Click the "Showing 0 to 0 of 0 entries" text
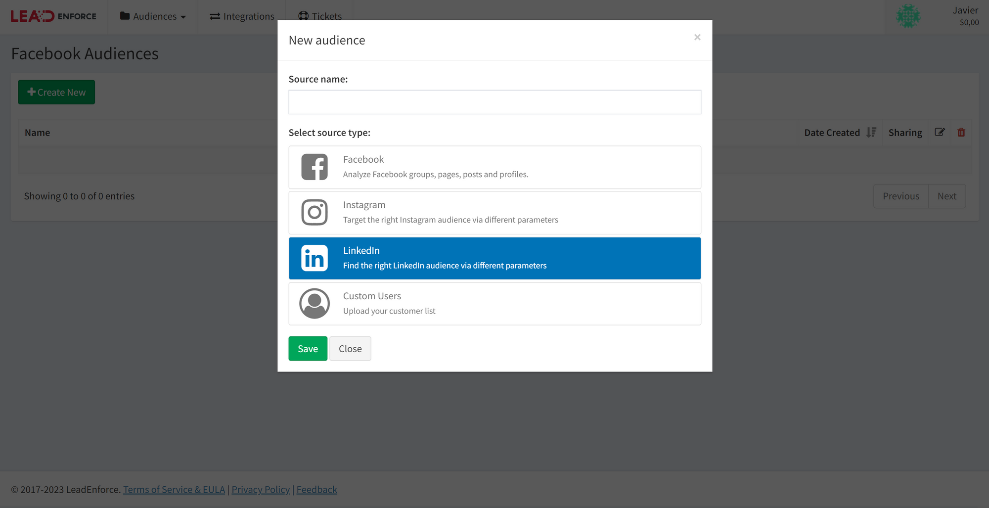 79,196
